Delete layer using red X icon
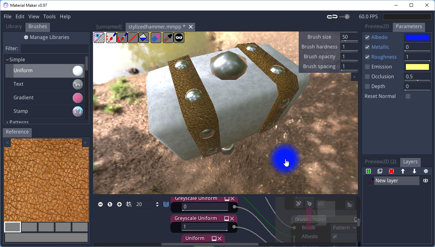 coord(391,171)
